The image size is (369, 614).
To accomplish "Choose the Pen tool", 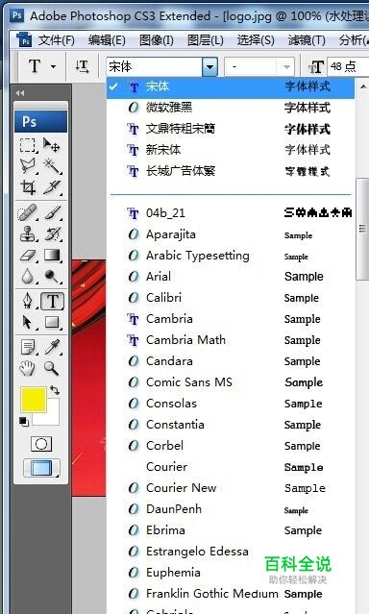I will 28,301.
